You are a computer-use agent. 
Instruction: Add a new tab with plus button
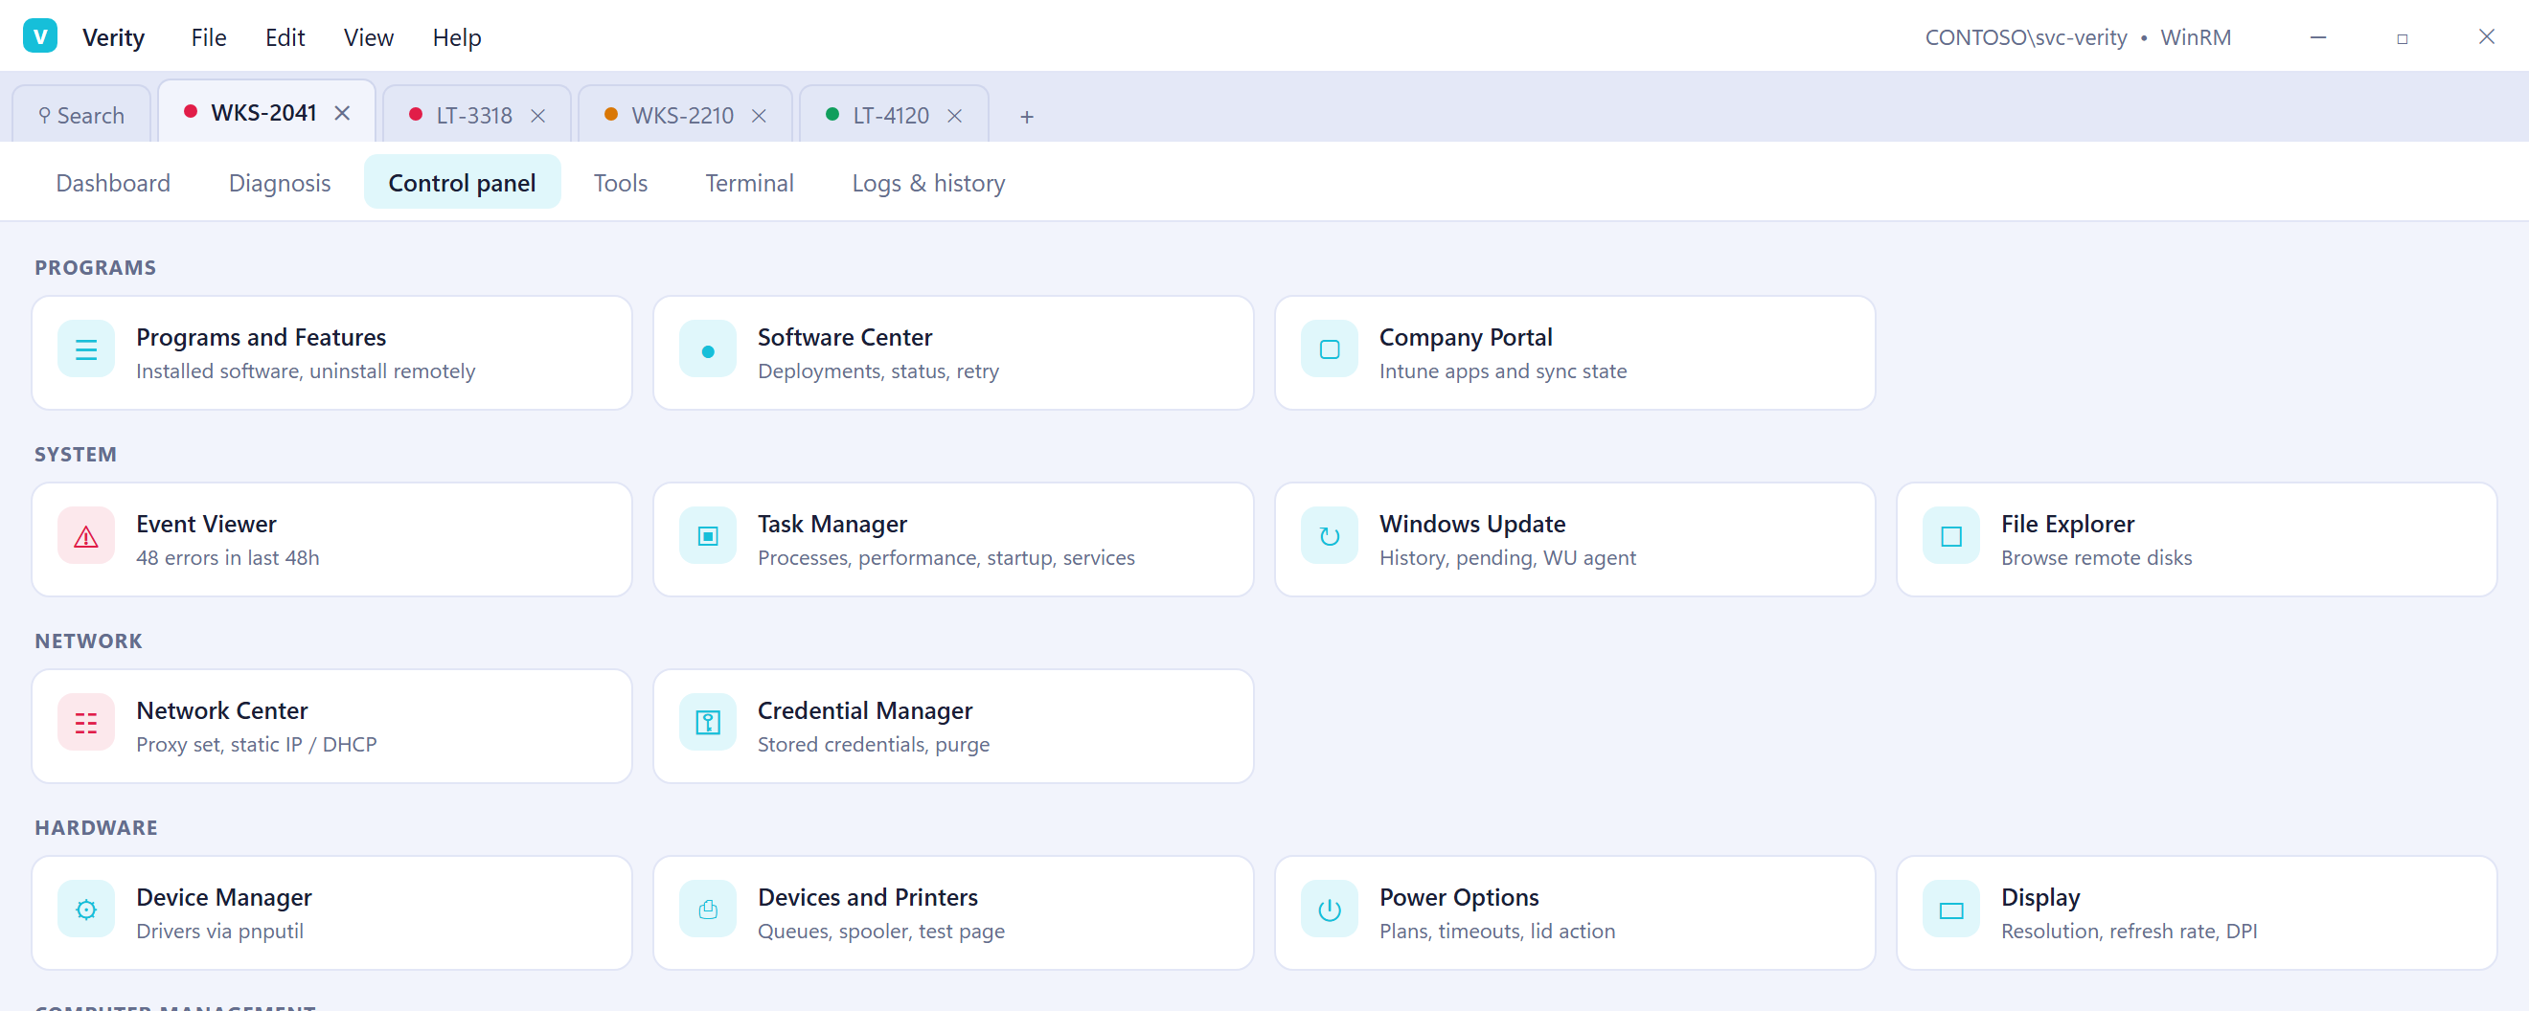click(x=1027, y=117)
